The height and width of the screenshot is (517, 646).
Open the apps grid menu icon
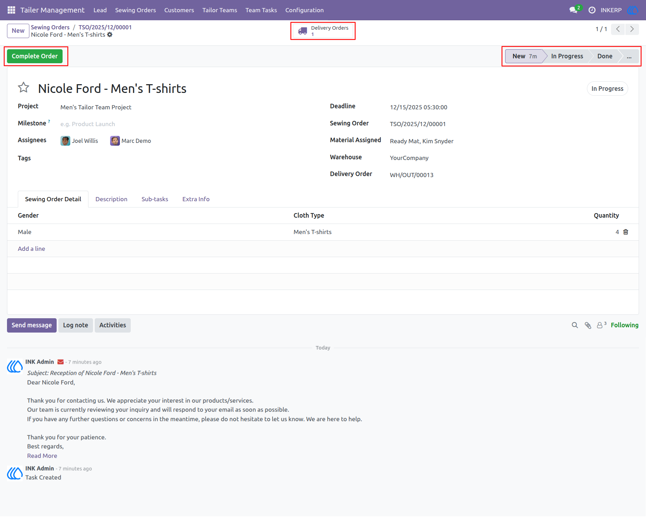click(11, 10)
